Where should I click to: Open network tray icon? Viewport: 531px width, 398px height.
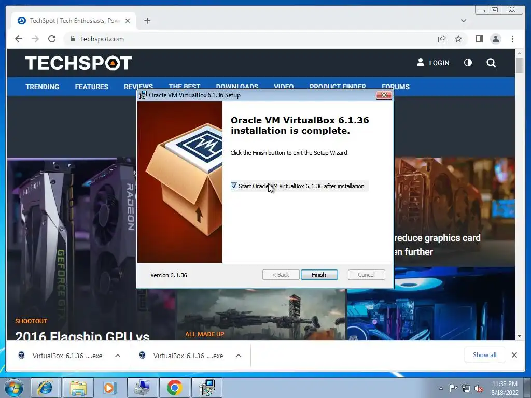466,388
